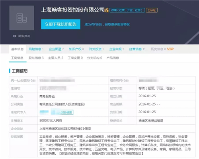199x159 pixels.
Task: Open the 企业年报 tab
Action: pyautogui.click(x=117, y=49)
